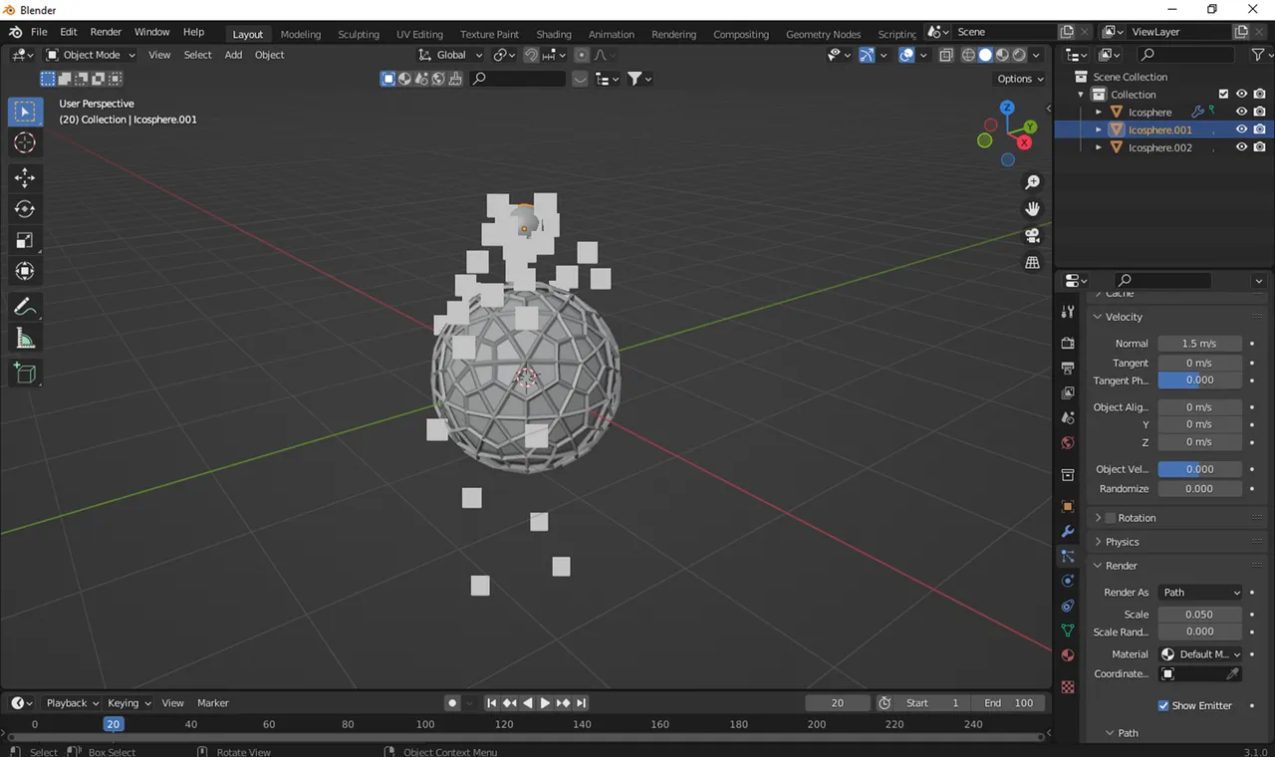
Task: Open the World properties tab
Action: 1068,442
